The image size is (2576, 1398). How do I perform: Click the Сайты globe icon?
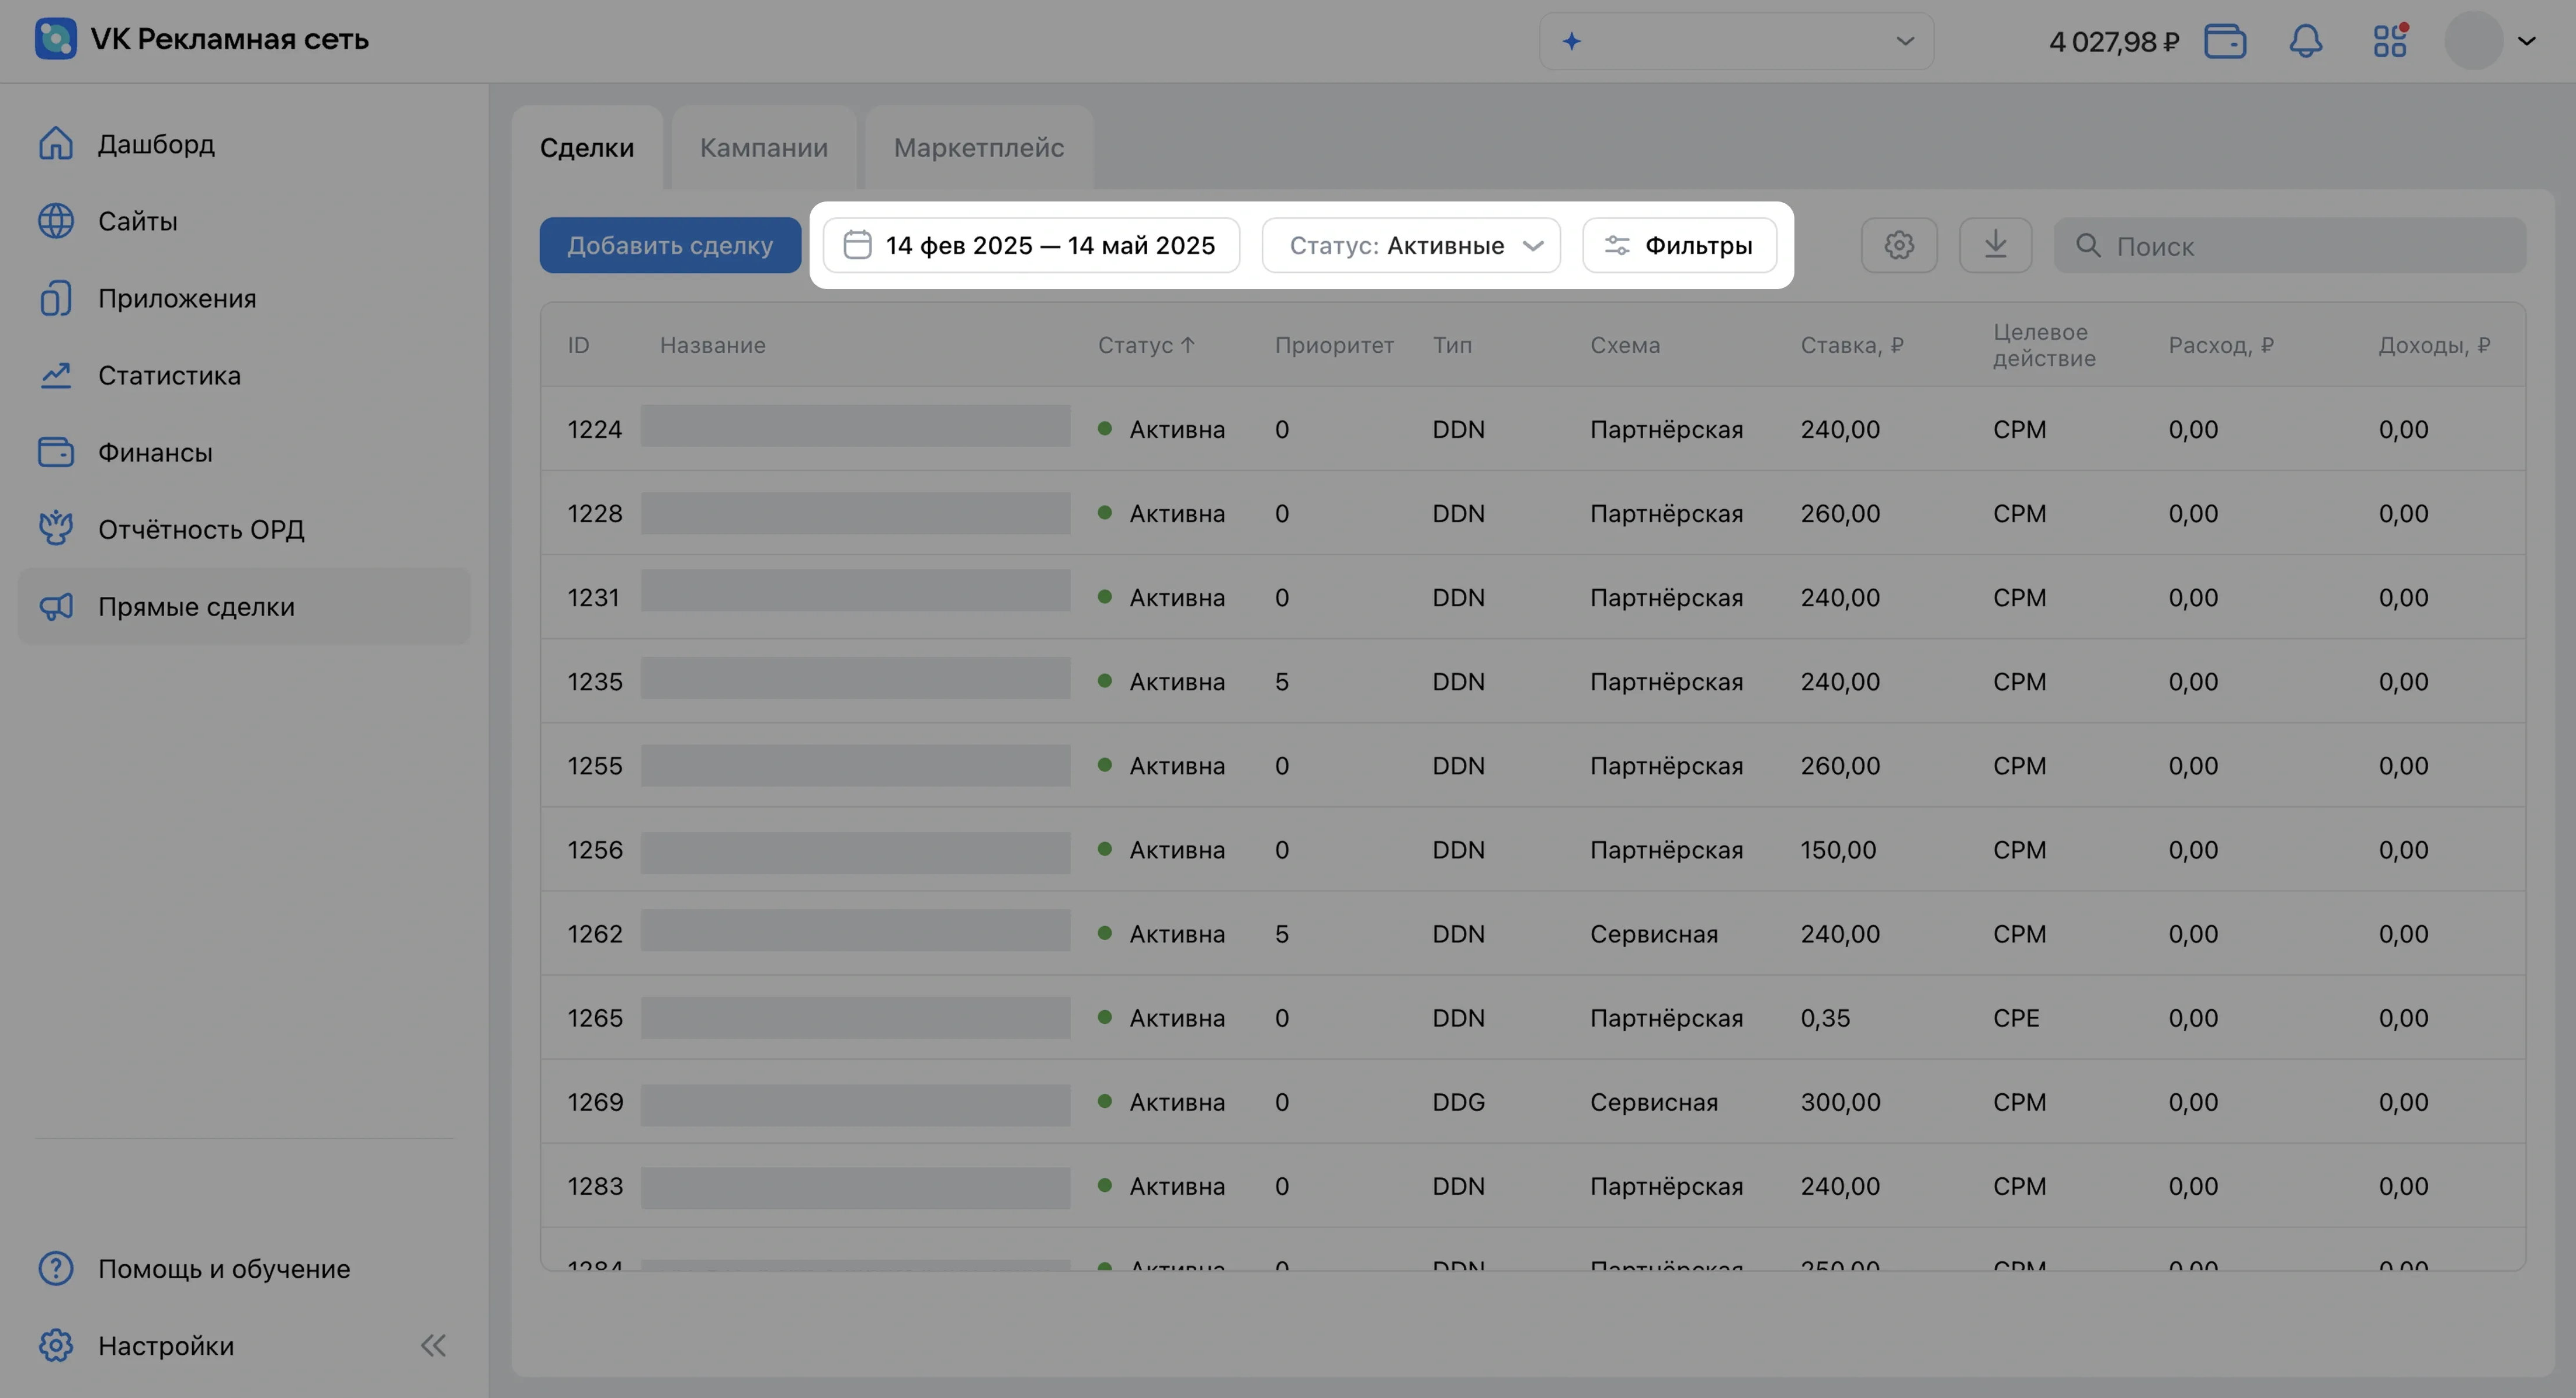coord(56,221)
